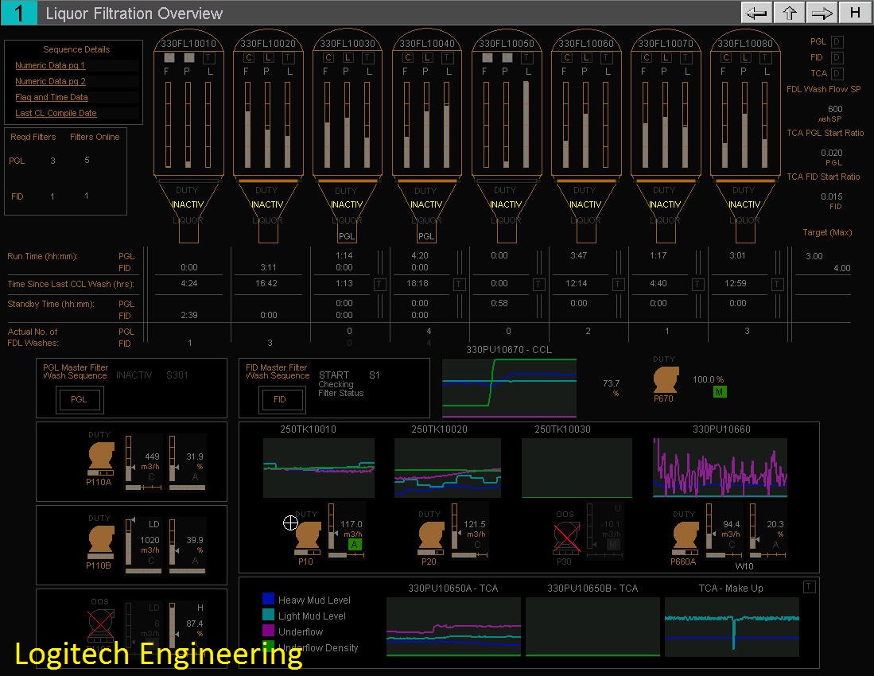
Task: Toggle the T indicator on filter 330FL10080
Action: [x=765, y=57]
